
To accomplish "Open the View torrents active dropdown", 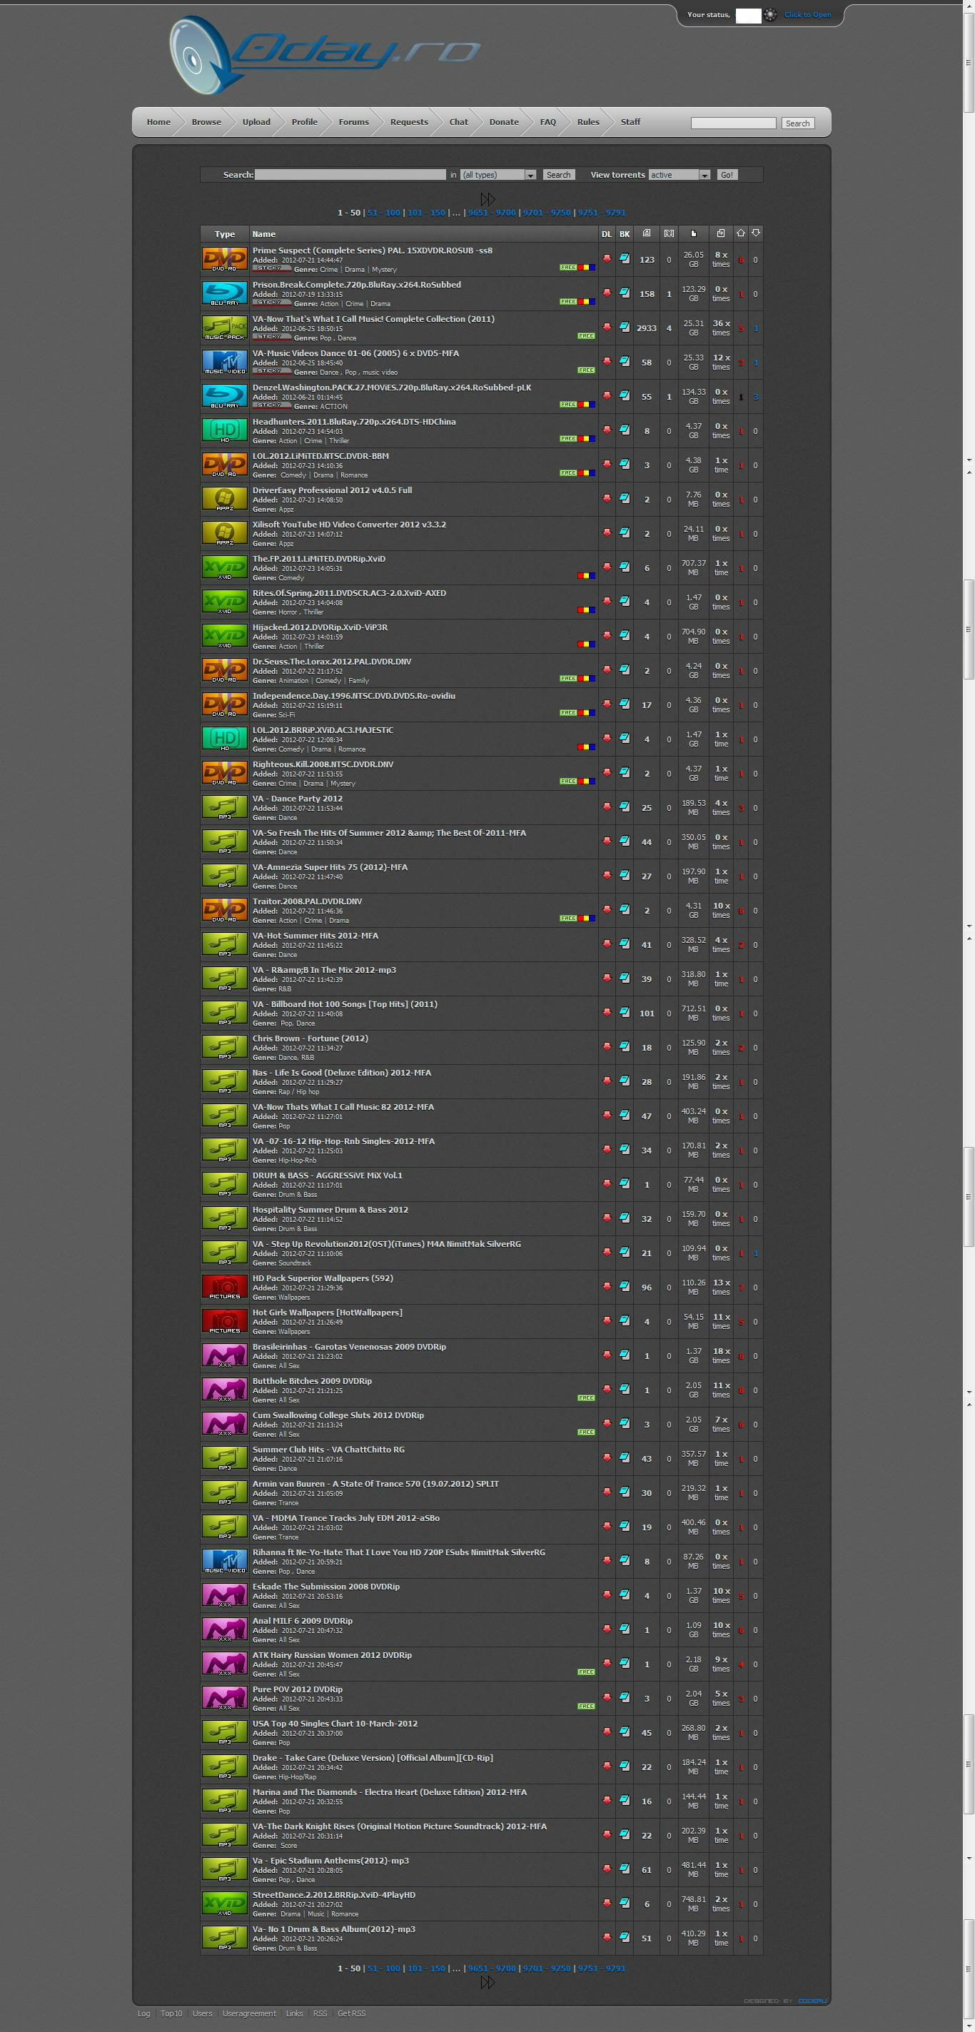I will (x=680, y=174).
